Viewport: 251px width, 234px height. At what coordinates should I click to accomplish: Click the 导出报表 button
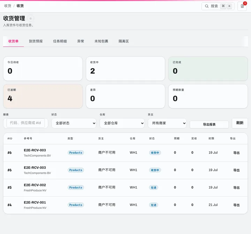coord(209,125)
